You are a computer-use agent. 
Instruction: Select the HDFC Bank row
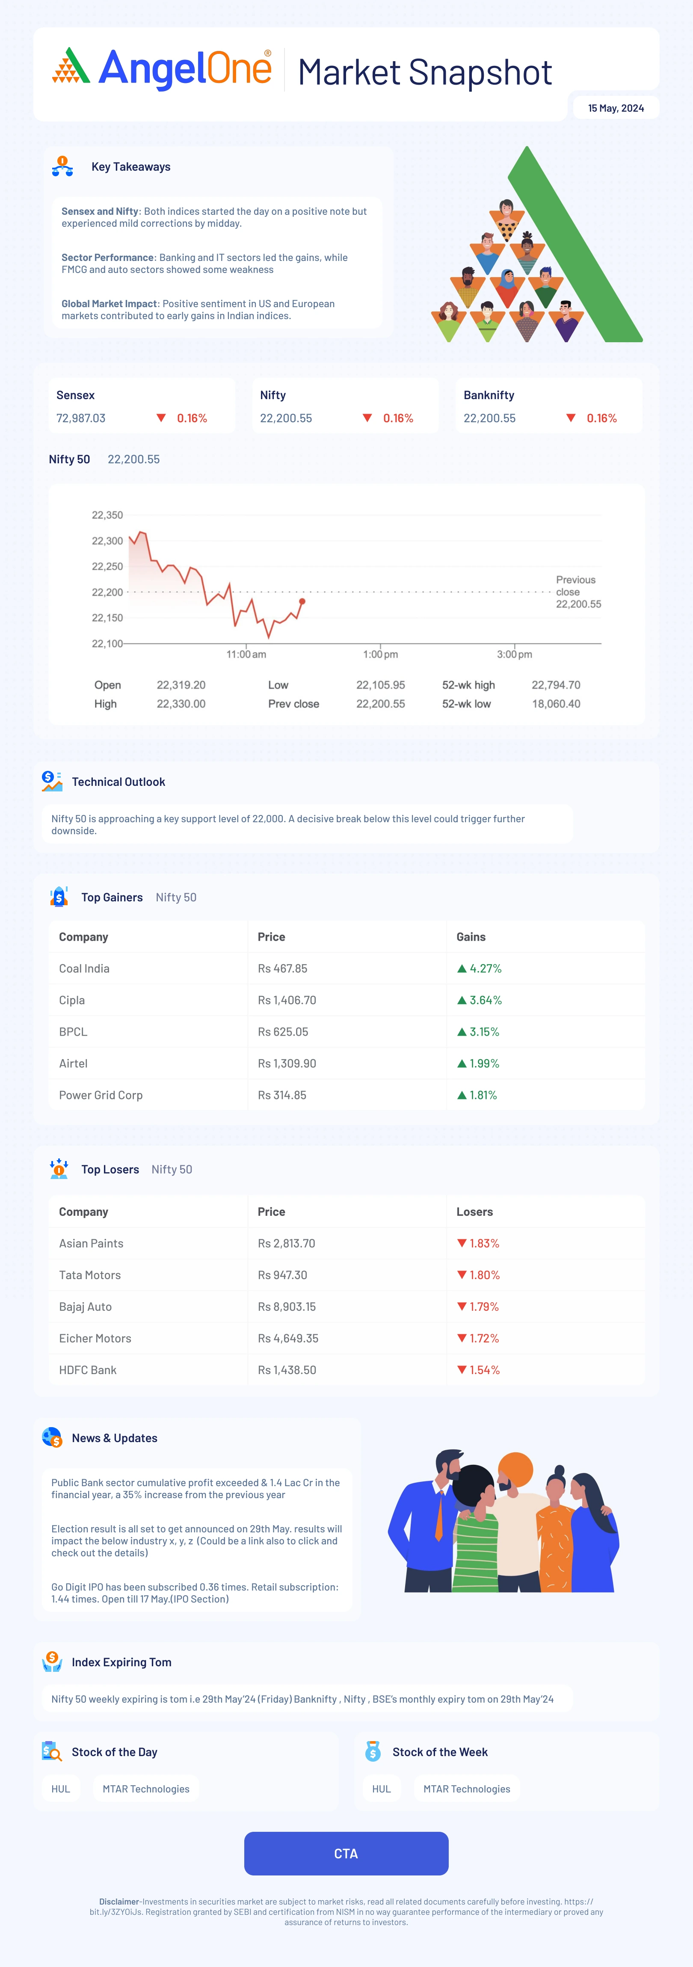pos(346,1370)
